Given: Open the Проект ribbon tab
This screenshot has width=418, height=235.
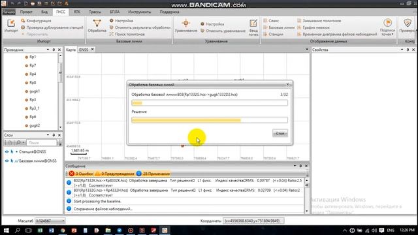Looking at the screenshot, I should click(26, 12).
